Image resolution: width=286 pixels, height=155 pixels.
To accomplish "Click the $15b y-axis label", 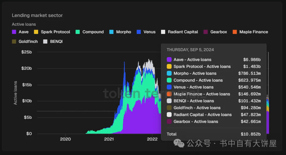I will click(x=27, y=85).
